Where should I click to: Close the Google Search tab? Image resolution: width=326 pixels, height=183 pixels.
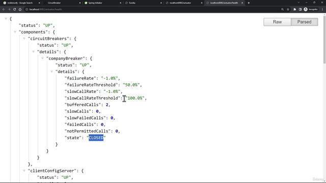pyautogui.click(x=40, y=3)
